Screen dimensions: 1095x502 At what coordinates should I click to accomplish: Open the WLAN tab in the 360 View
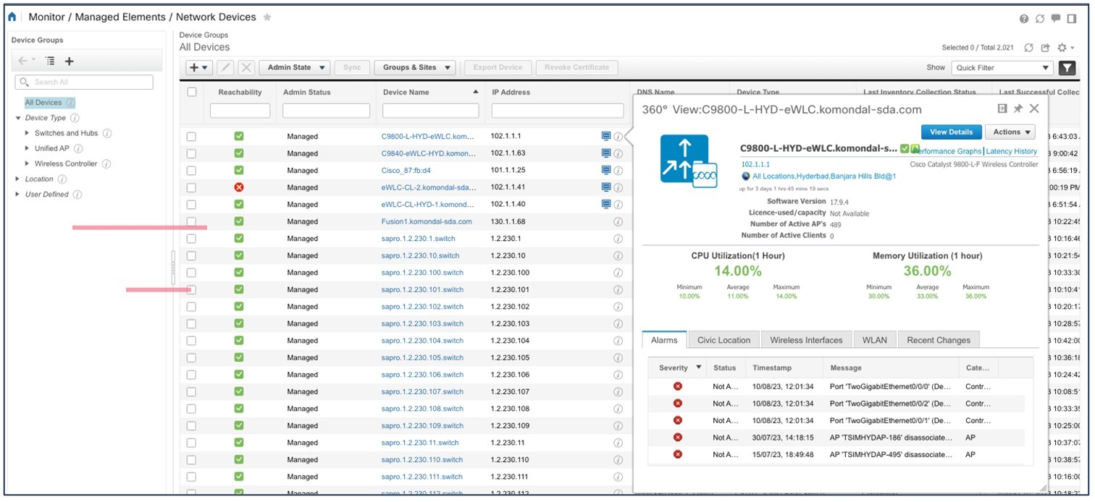pos(875,339)
